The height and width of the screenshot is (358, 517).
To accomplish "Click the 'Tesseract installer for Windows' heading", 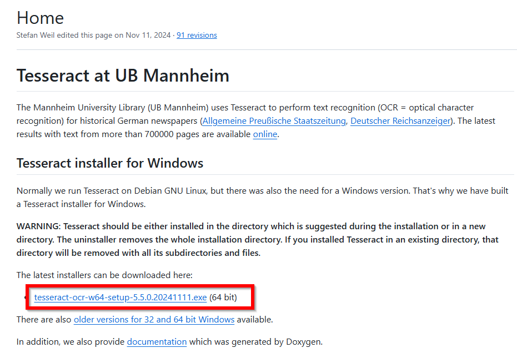I will tap(110, 163).
